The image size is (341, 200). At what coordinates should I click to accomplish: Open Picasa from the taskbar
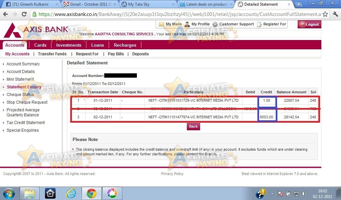click(x=112, y=193)
